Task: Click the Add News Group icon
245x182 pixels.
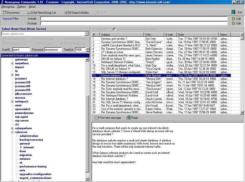Action: [x=4, y=44]
